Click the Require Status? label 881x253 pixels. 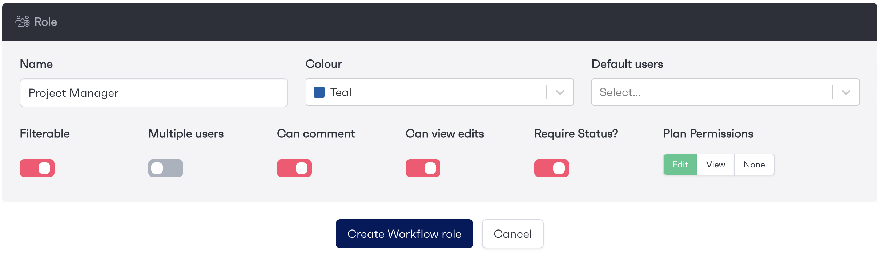(576, 134)
